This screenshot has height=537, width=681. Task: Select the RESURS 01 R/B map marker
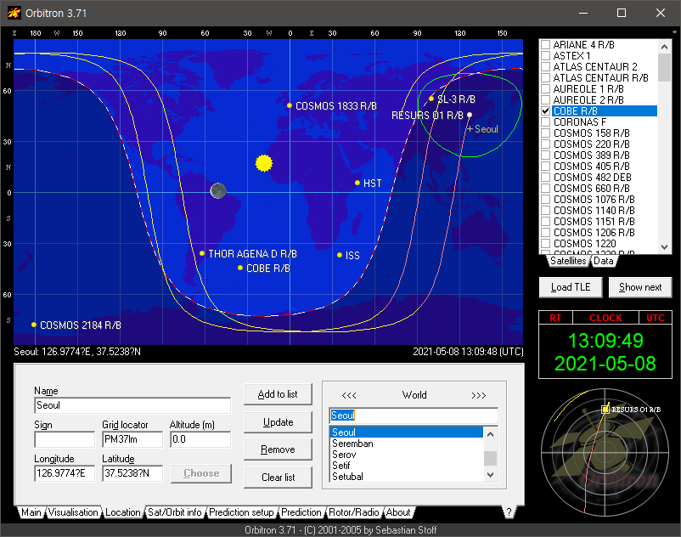click(469, 116)
